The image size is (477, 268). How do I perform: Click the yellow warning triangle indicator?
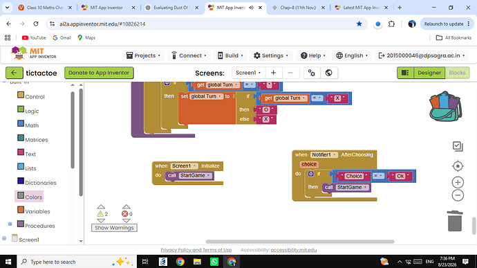tap(100, 214)
